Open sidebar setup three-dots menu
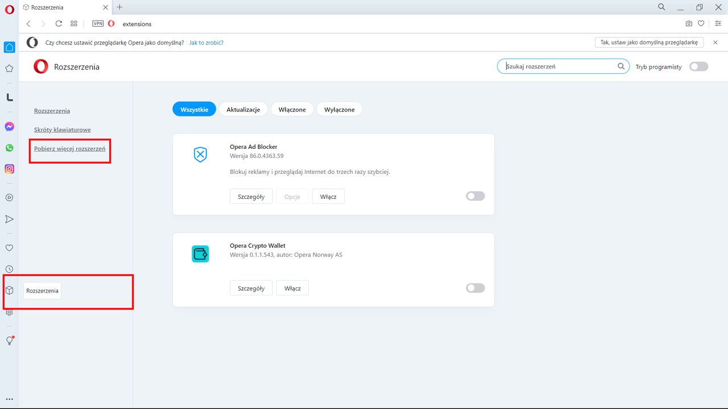This screenshot has width=728, height=409. pos(9,399)
